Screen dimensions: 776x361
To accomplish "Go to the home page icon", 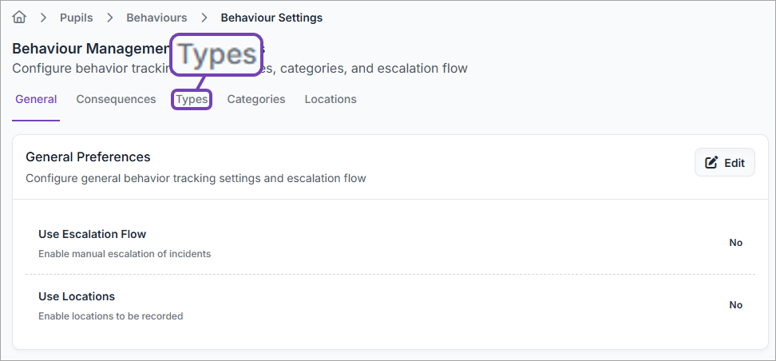I will pyautogui.click(x=19, y=17).
